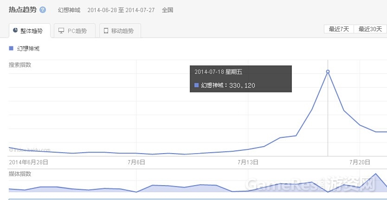Click the highlighted July 18 peak data point

(x=328, y=71)
